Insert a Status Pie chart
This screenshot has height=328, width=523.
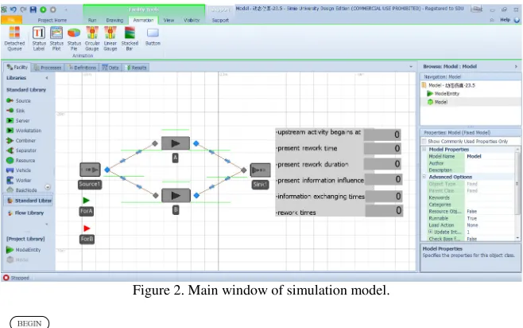point(74,39)
